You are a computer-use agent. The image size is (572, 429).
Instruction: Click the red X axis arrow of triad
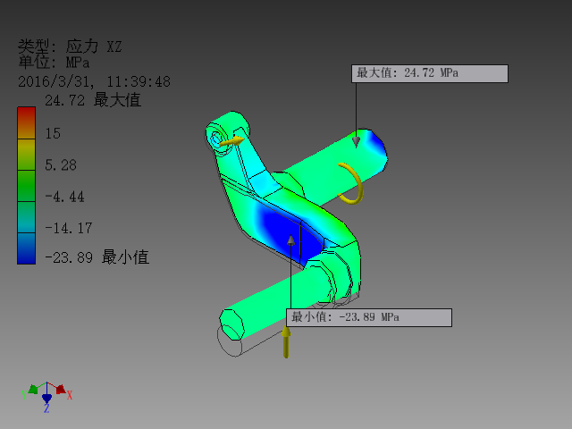click(61, 389)
